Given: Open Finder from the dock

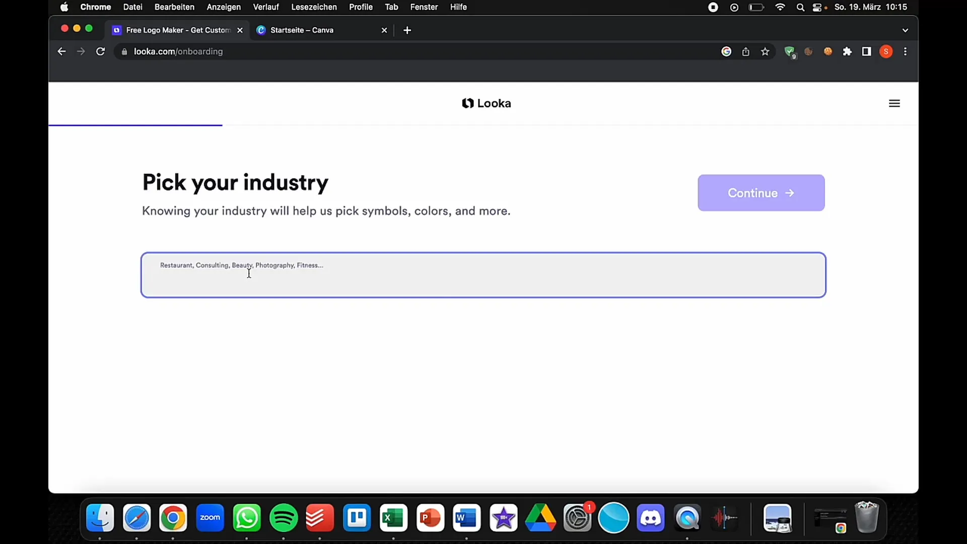Looking at the screenshot, I should point(100,518).
